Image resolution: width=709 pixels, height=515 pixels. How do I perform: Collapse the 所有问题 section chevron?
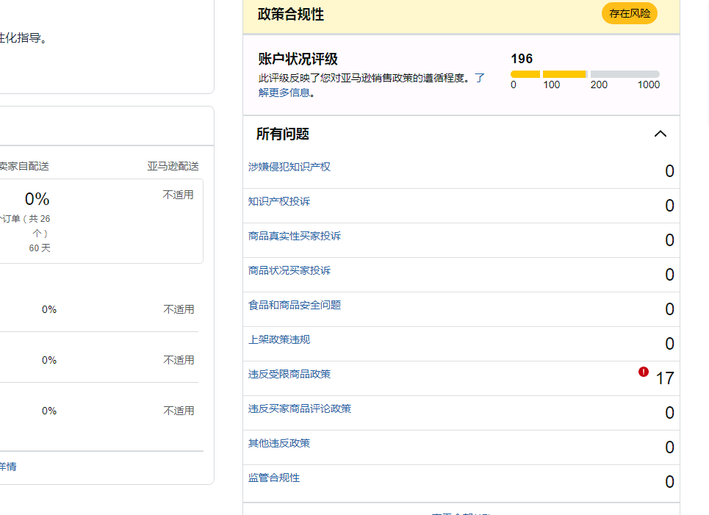coord(661,134)
